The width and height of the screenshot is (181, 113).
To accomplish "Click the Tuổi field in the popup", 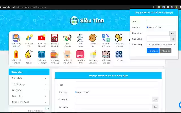I will coord(161,21).
